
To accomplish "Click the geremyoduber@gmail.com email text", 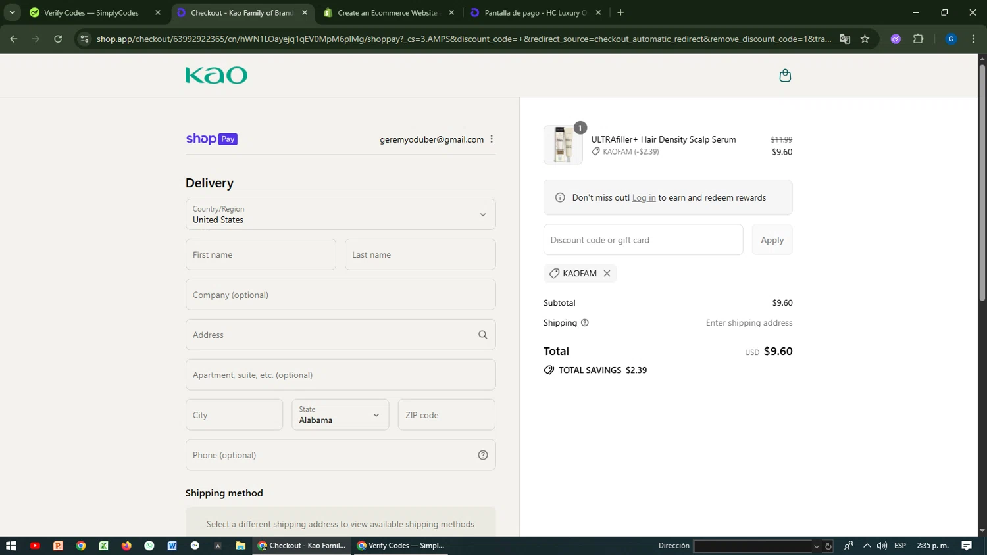I will coord(432,139).
